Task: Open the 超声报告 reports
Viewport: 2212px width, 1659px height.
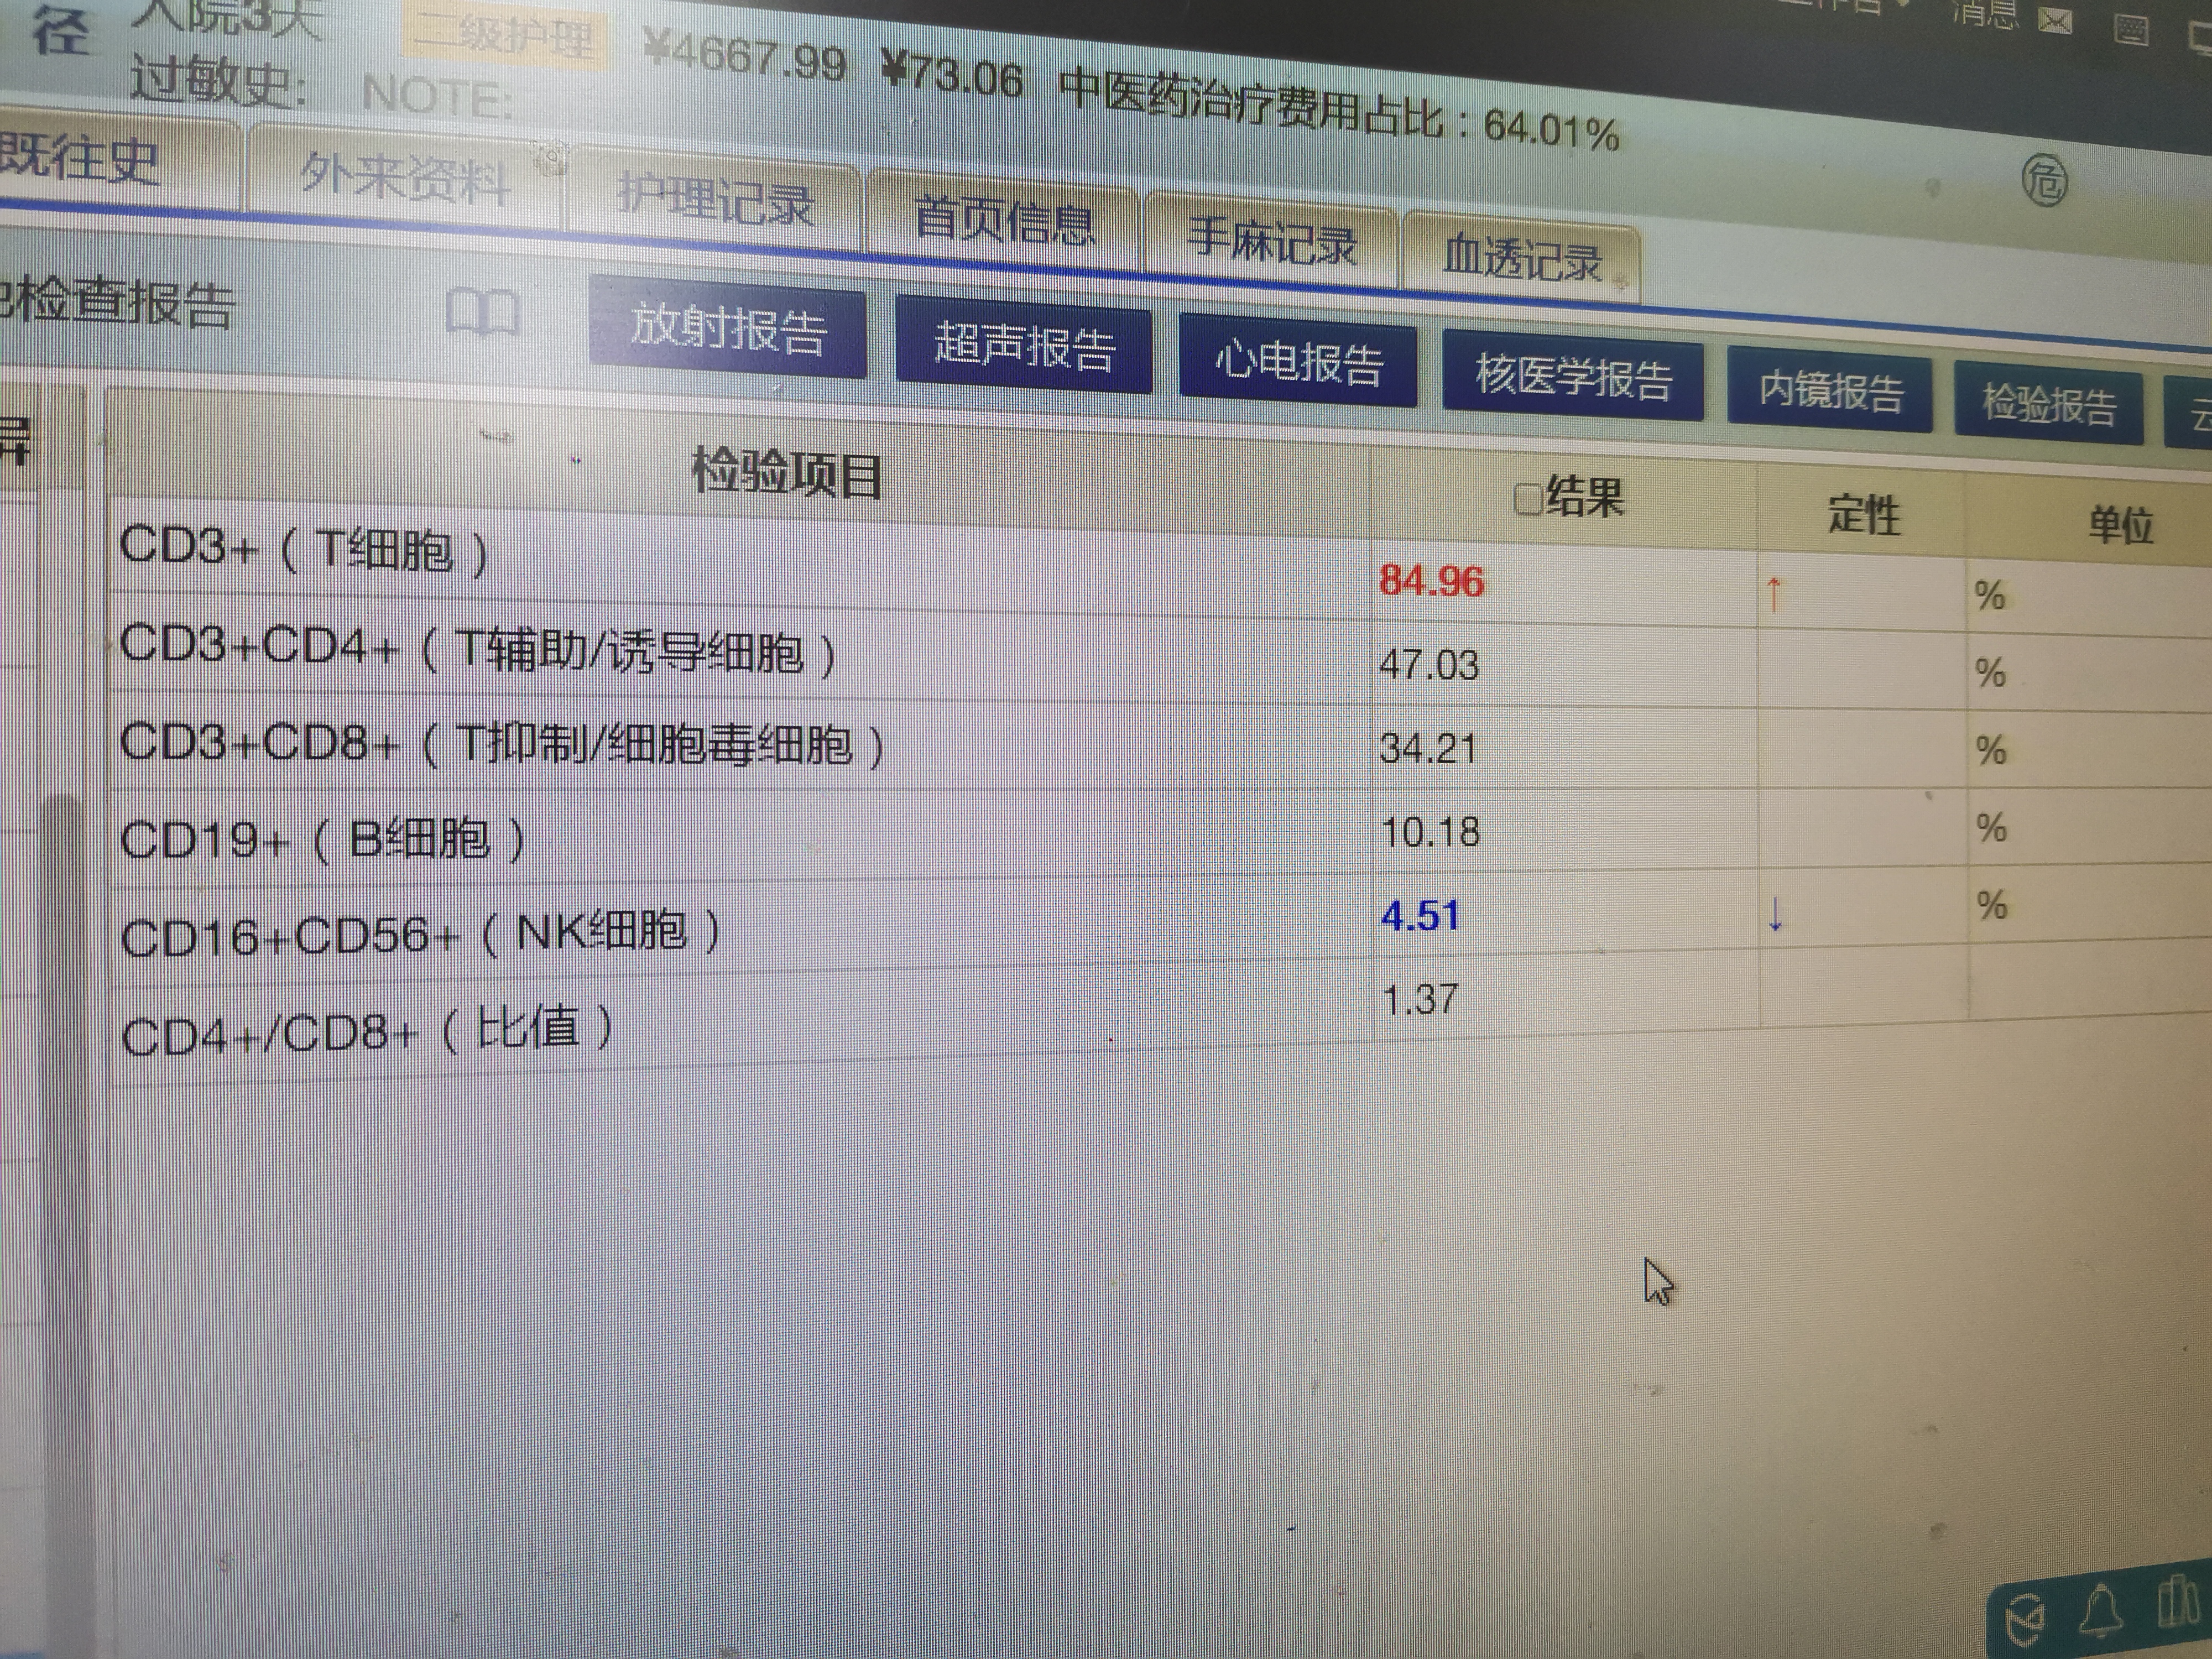Action: (x=1023, y=348)
